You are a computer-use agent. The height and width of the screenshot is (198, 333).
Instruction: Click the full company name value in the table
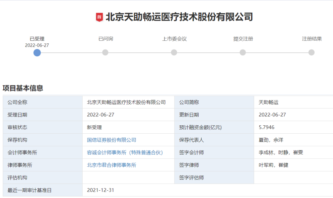(126, 102)
